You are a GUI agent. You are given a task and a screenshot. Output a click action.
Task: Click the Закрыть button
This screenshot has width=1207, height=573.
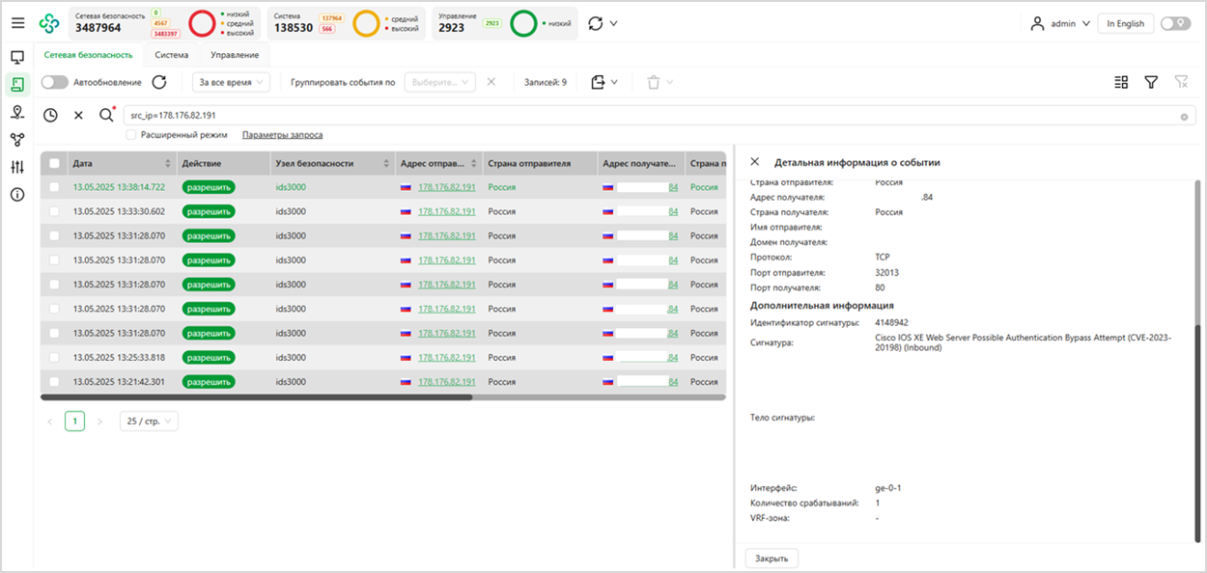tap(772, 558)
